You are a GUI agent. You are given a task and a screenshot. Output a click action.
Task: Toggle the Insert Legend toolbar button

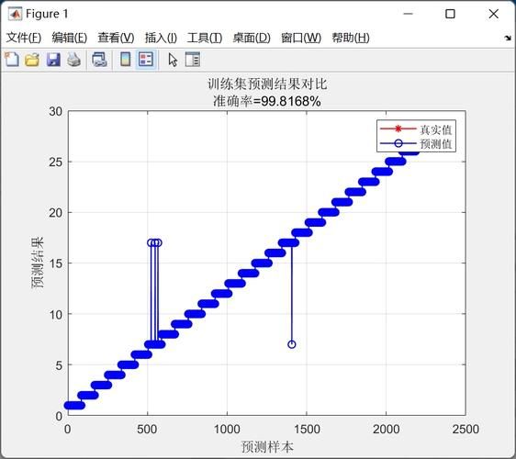tap(146, 60)
